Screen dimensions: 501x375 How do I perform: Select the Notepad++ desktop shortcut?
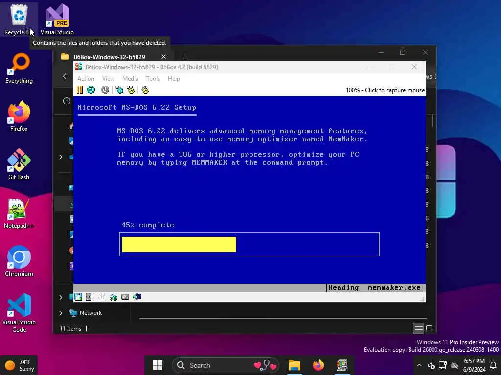[x=19, y=213]
